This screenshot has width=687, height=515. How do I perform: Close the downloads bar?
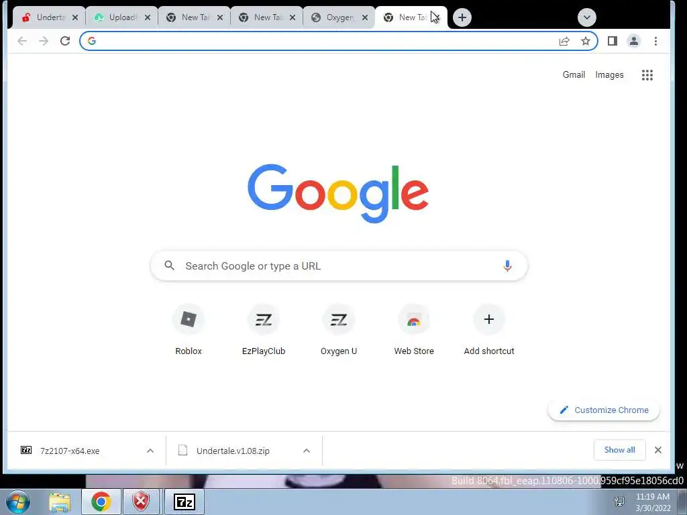click(657, 450)
